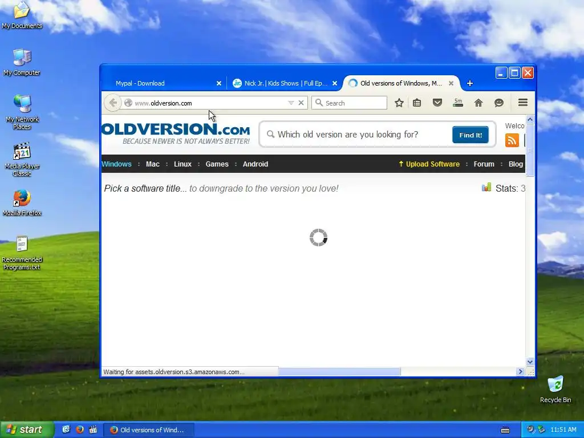Select Mozilla Firefox desktop shortcut
The image size is (584, 438).
(22, 202)
